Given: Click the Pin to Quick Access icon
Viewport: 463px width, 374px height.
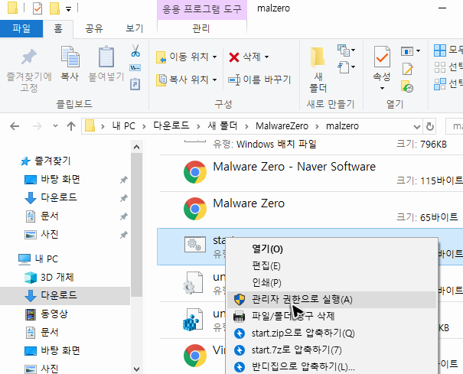Looking at the screenshot, I should point(29,57).
